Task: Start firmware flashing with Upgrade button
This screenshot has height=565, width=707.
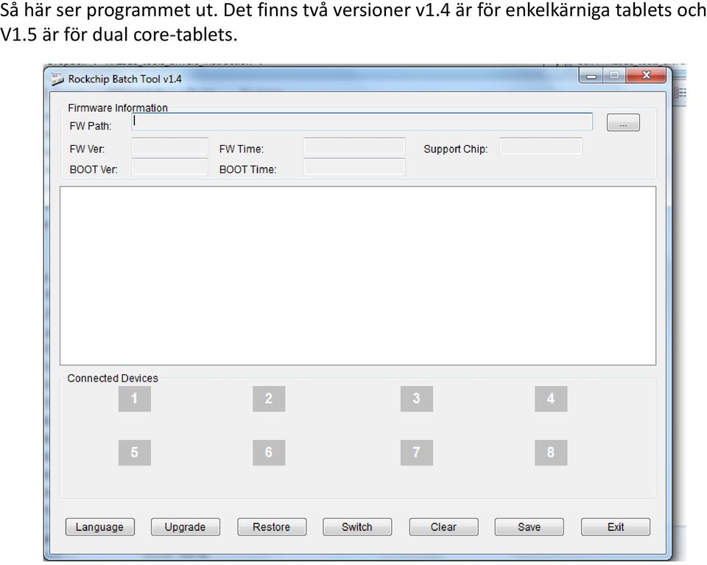Action: click(186, 527)
